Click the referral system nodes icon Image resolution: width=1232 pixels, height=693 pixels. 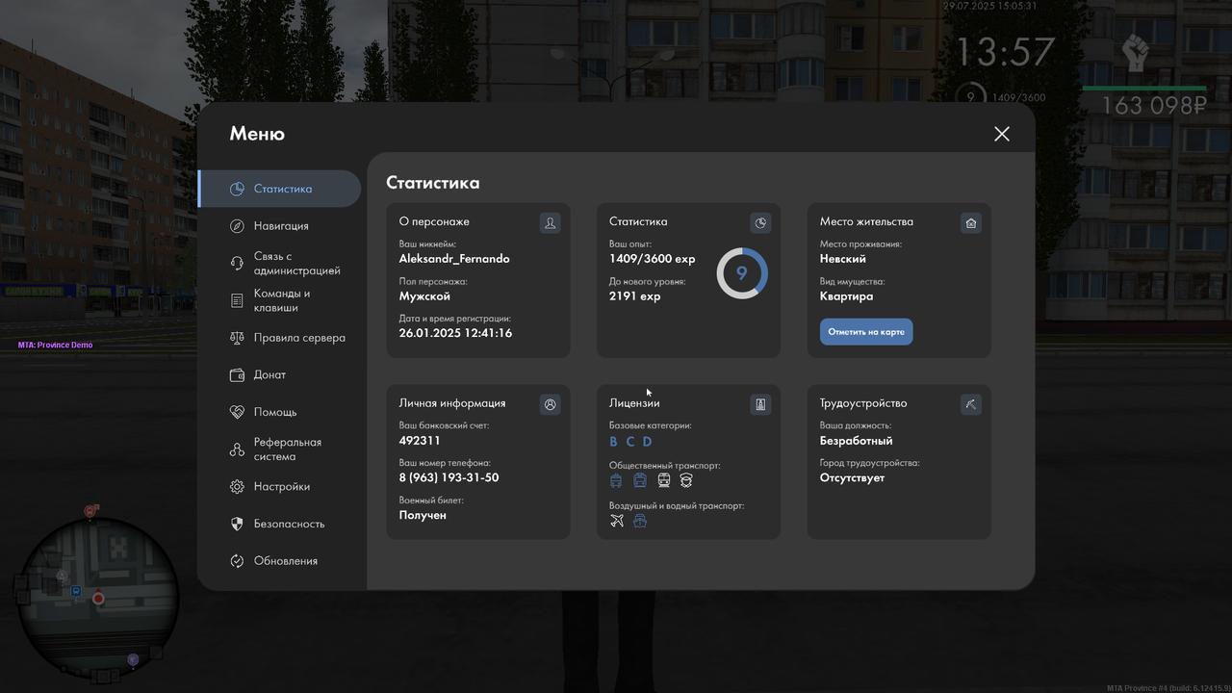tap(237, 449)
